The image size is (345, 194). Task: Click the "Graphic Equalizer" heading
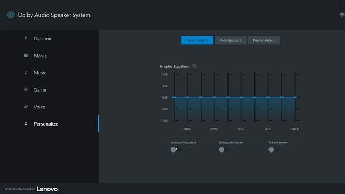(x=174, y=66)
